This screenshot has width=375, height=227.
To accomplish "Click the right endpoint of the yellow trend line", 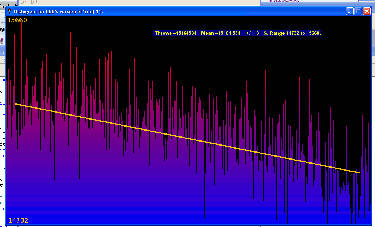I will [x=359, y=173].
